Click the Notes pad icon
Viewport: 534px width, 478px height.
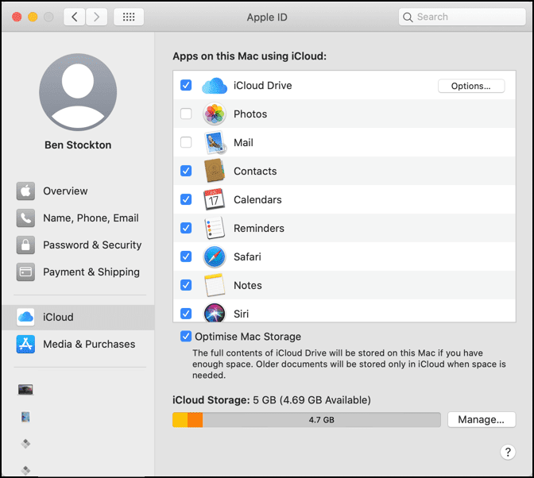215,285
